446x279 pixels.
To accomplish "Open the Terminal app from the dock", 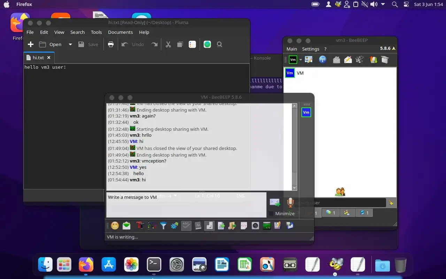I will click(154, 264).
